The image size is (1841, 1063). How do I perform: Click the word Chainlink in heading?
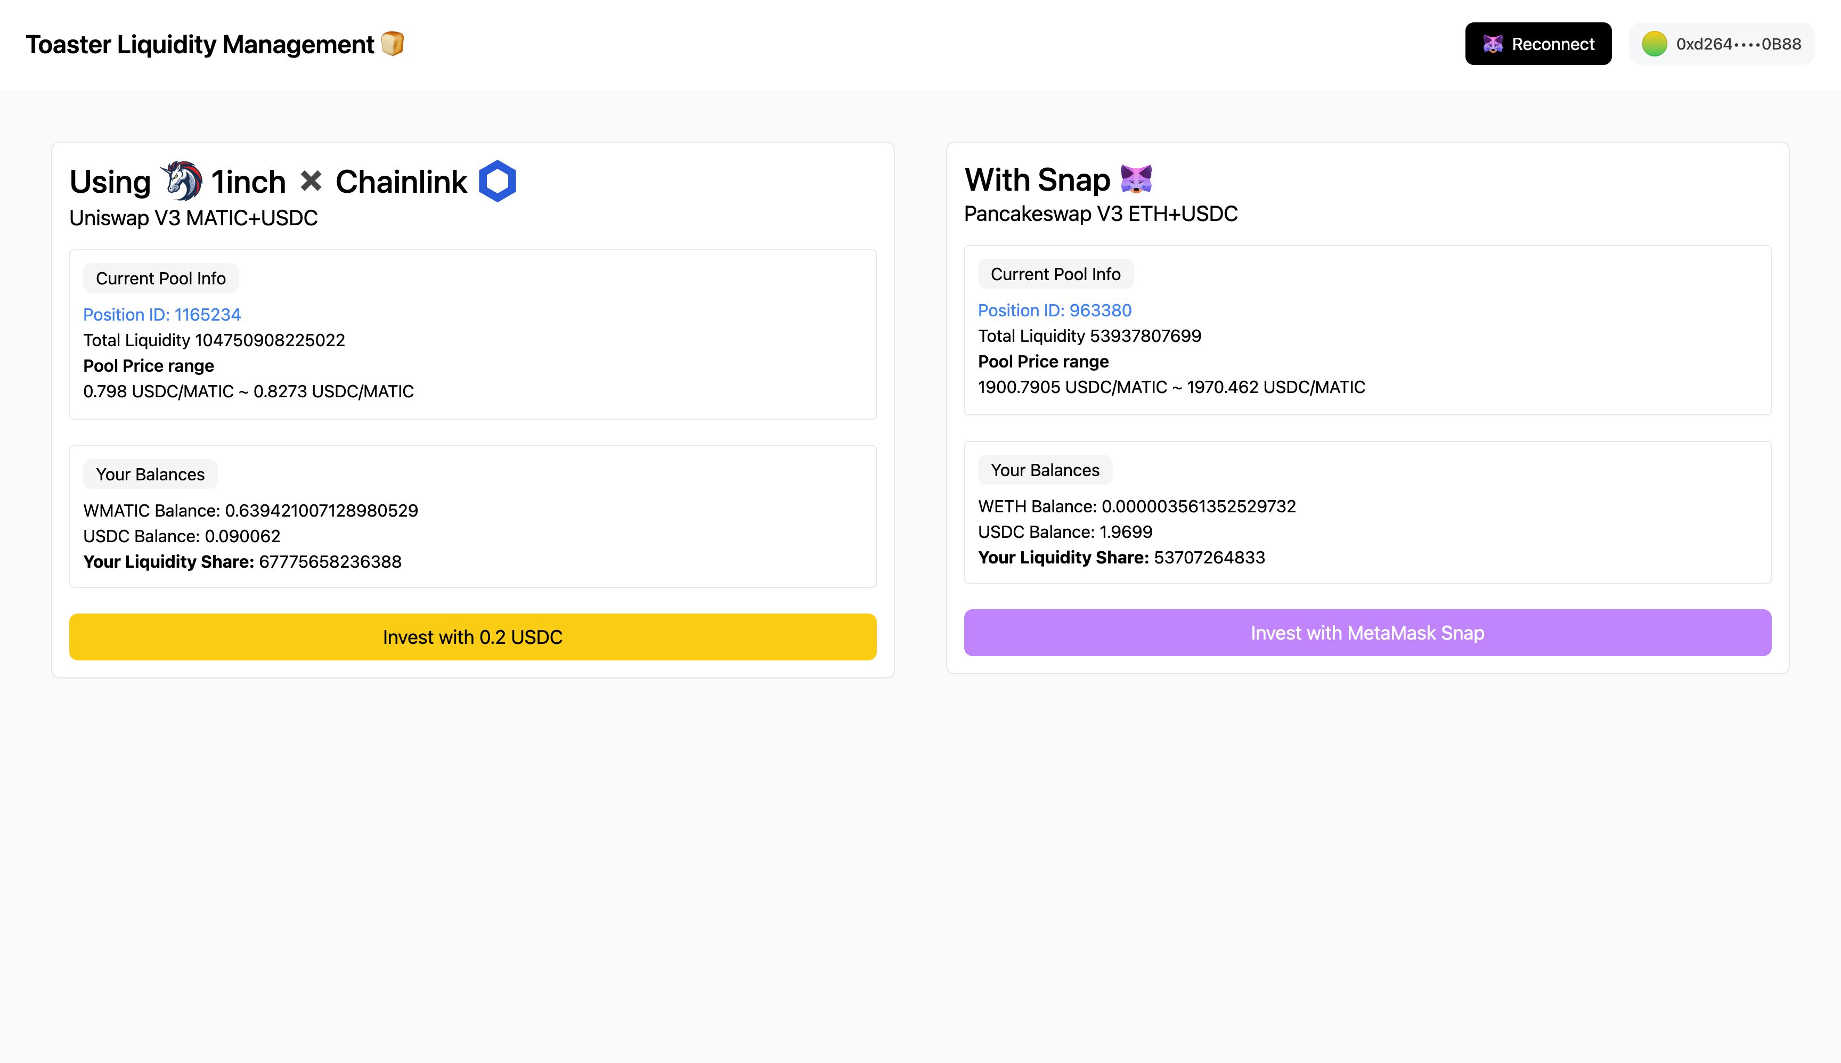click(x=401, y=182)
